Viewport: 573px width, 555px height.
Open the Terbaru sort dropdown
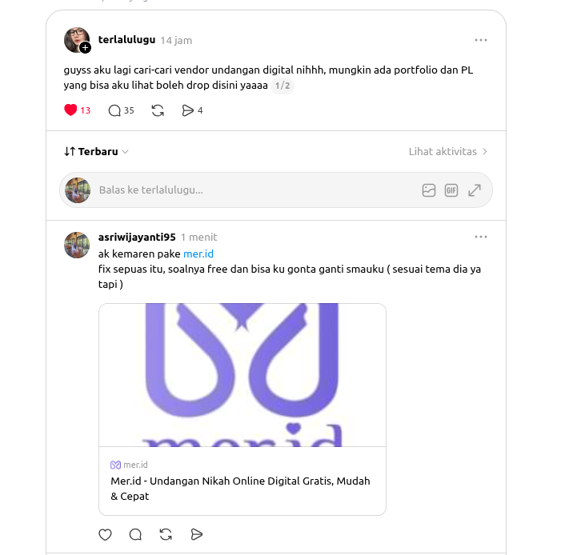pyautogui.click(x=96, y=151)
